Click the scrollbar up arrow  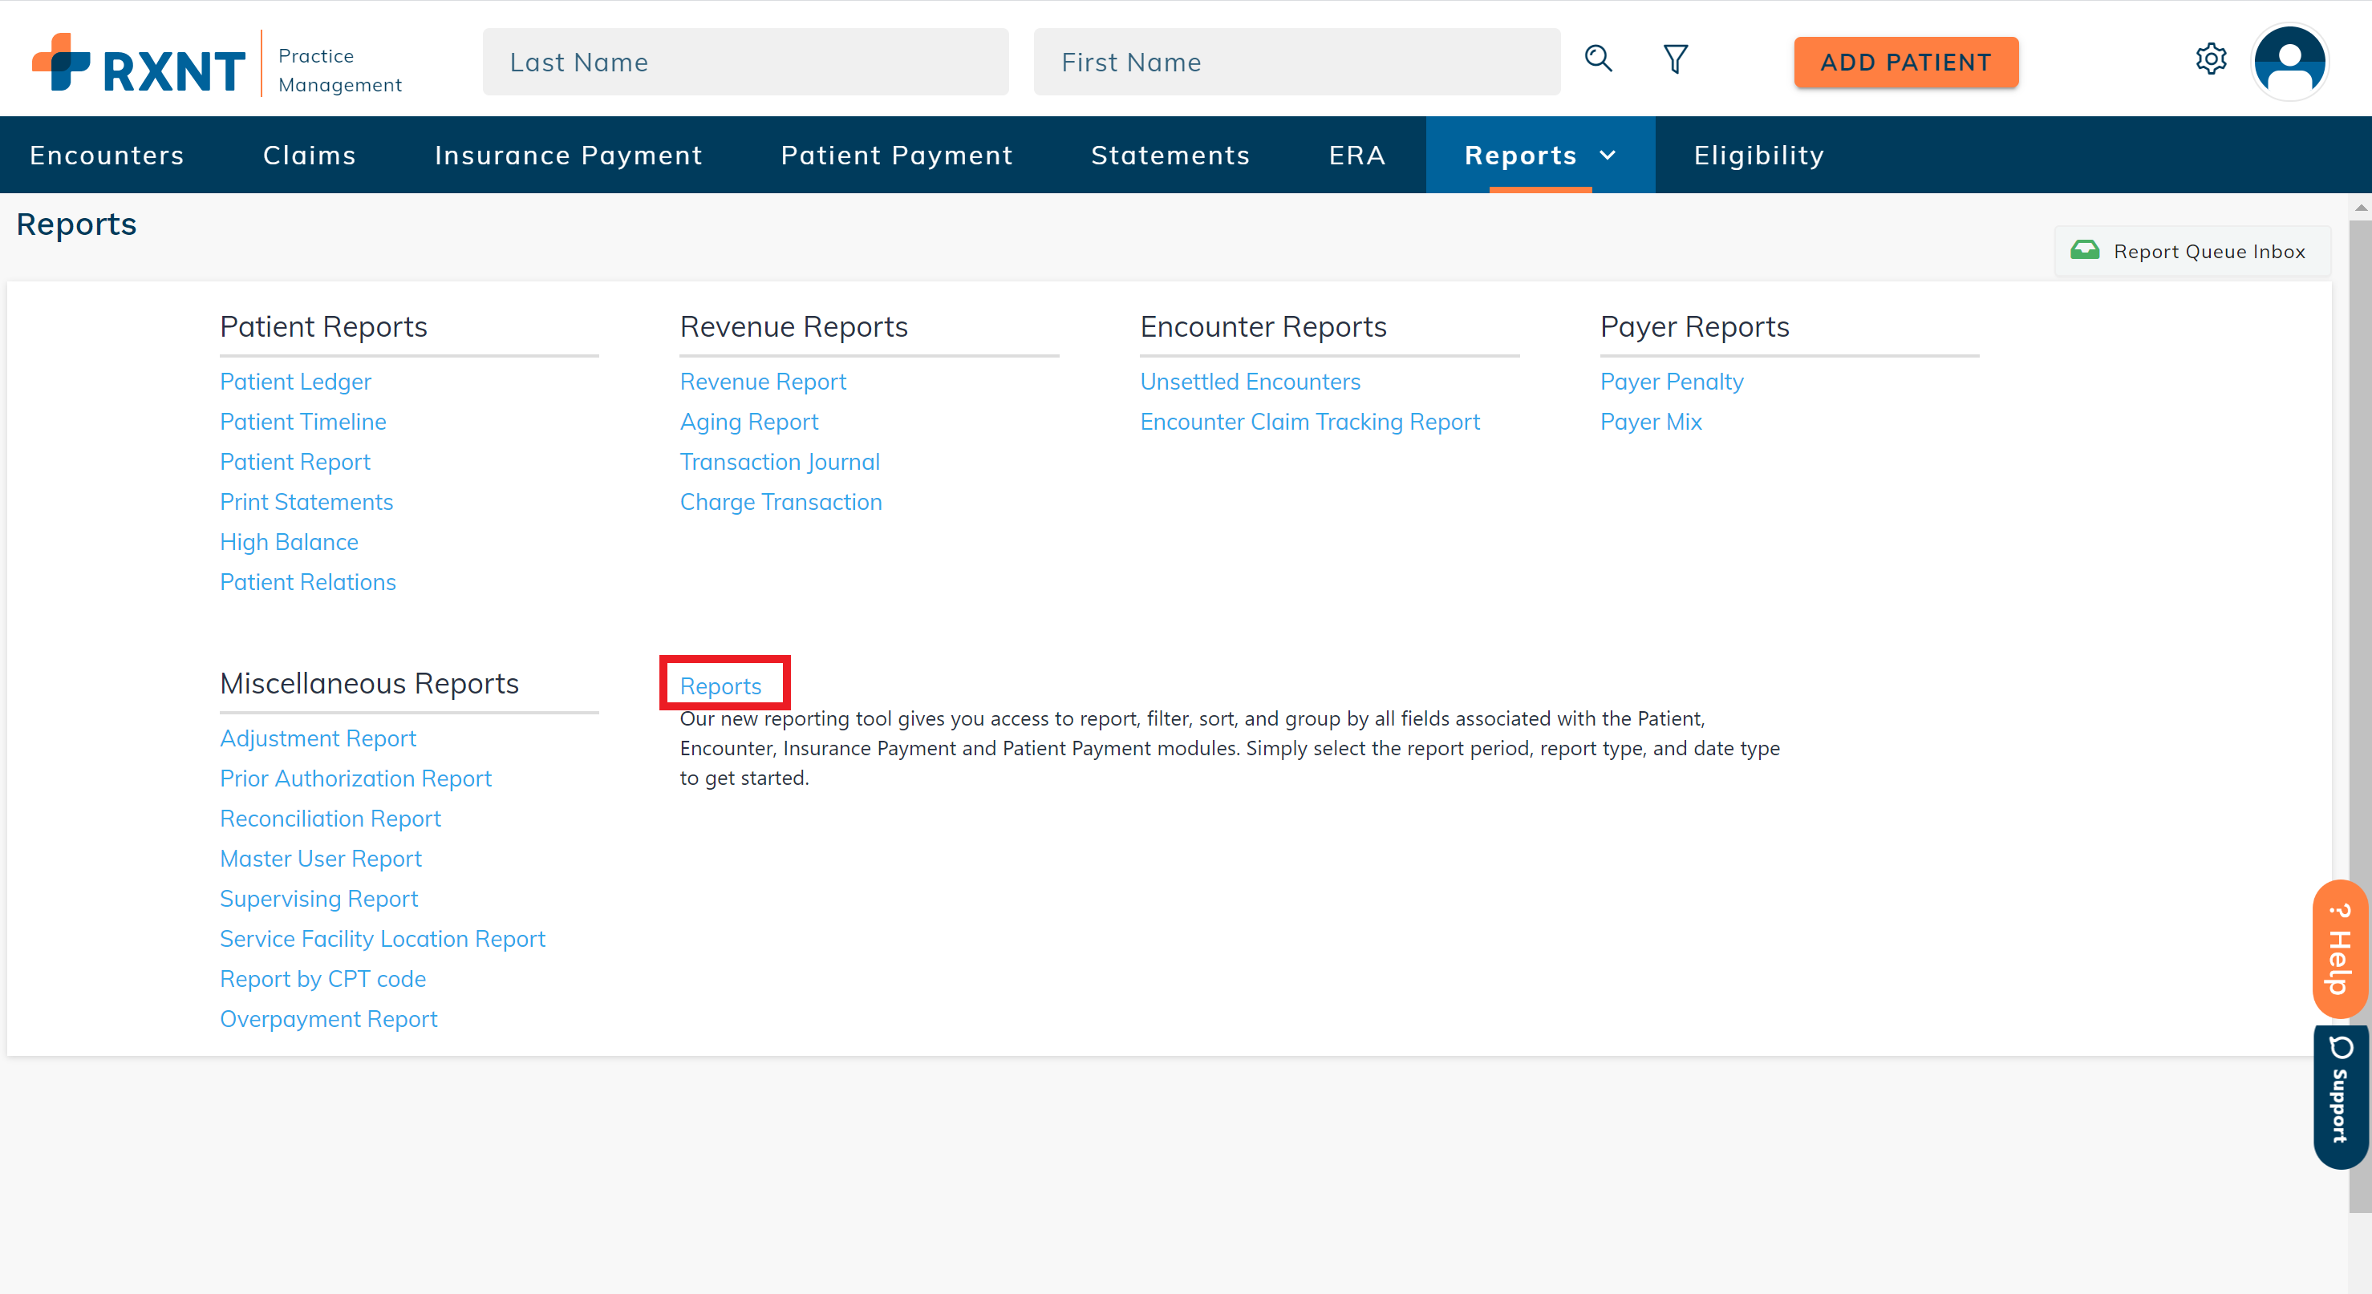coord(2361,208)
